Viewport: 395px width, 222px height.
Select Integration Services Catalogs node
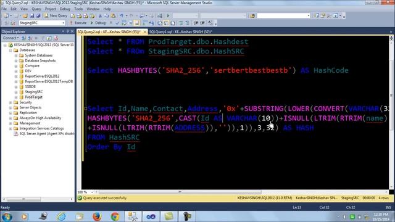pos(41,128)
